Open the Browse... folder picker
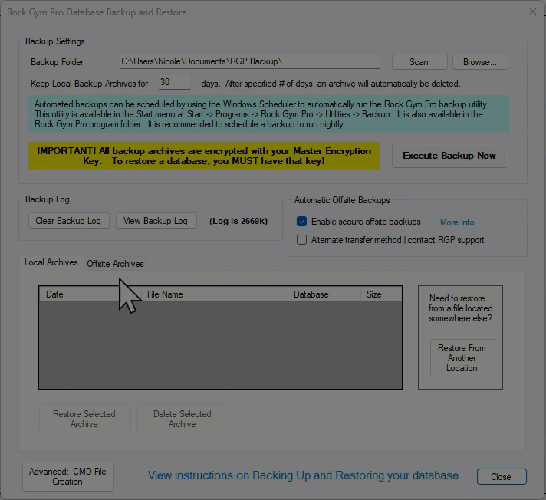546x500 pixels. click(x=480, y=62)
